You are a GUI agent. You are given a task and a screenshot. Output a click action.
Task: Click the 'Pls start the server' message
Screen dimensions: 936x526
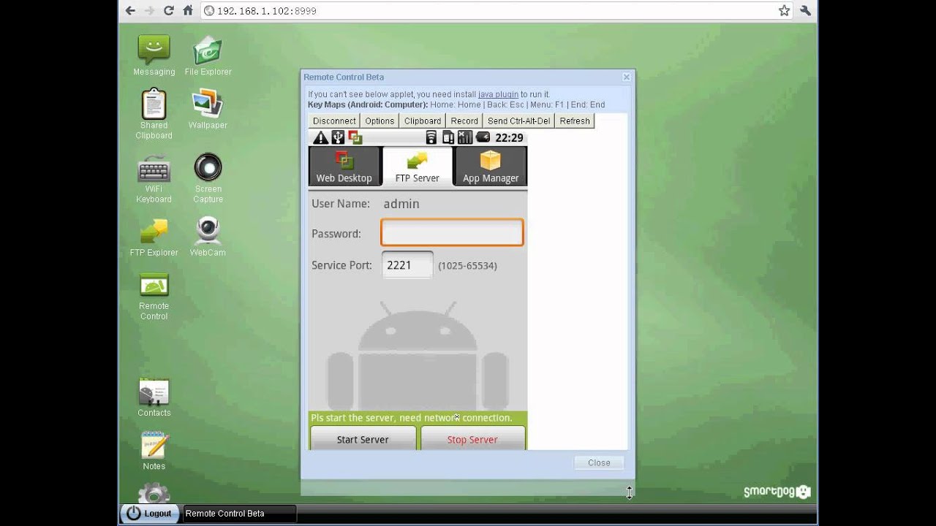pos(412,418)
